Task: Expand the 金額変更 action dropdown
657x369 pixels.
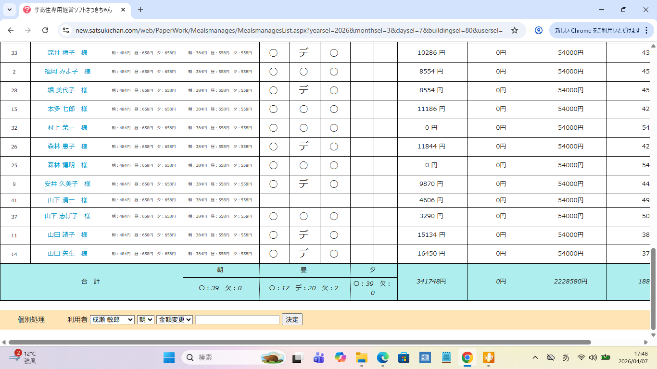Action: [175, 320]
